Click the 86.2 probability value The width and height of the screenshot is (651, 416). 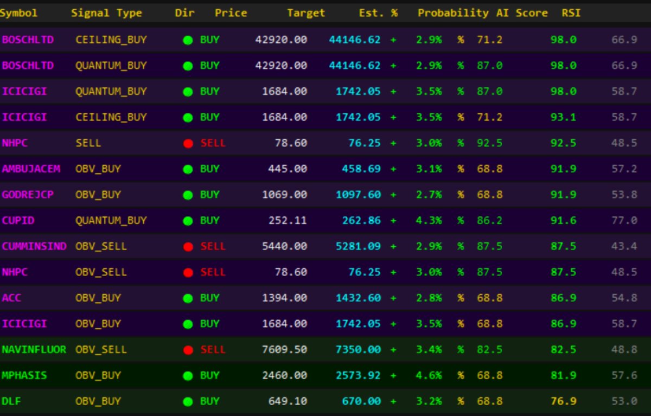click(x=489, y=220)
